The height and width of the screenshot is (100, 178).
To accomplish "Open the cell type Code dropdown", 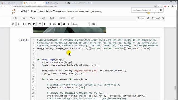I will [x=81, y=24].
